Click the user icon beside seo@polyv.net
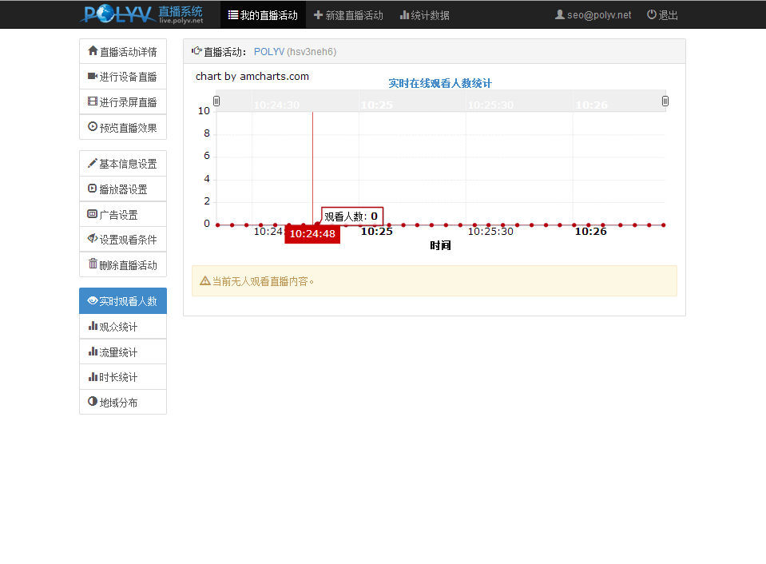This screenshot has width=766, height=564. click(560, 14)
